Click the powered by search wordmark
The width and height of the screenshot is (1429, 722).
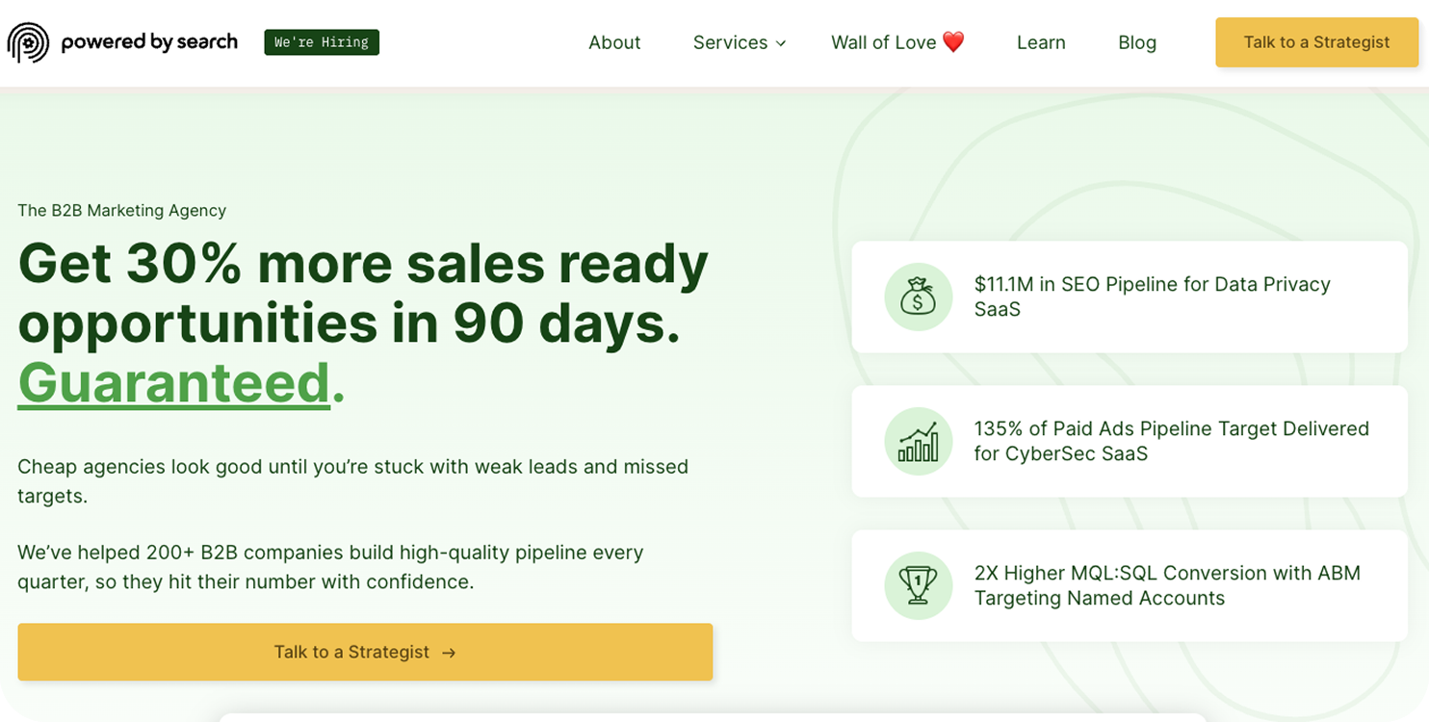149,42
